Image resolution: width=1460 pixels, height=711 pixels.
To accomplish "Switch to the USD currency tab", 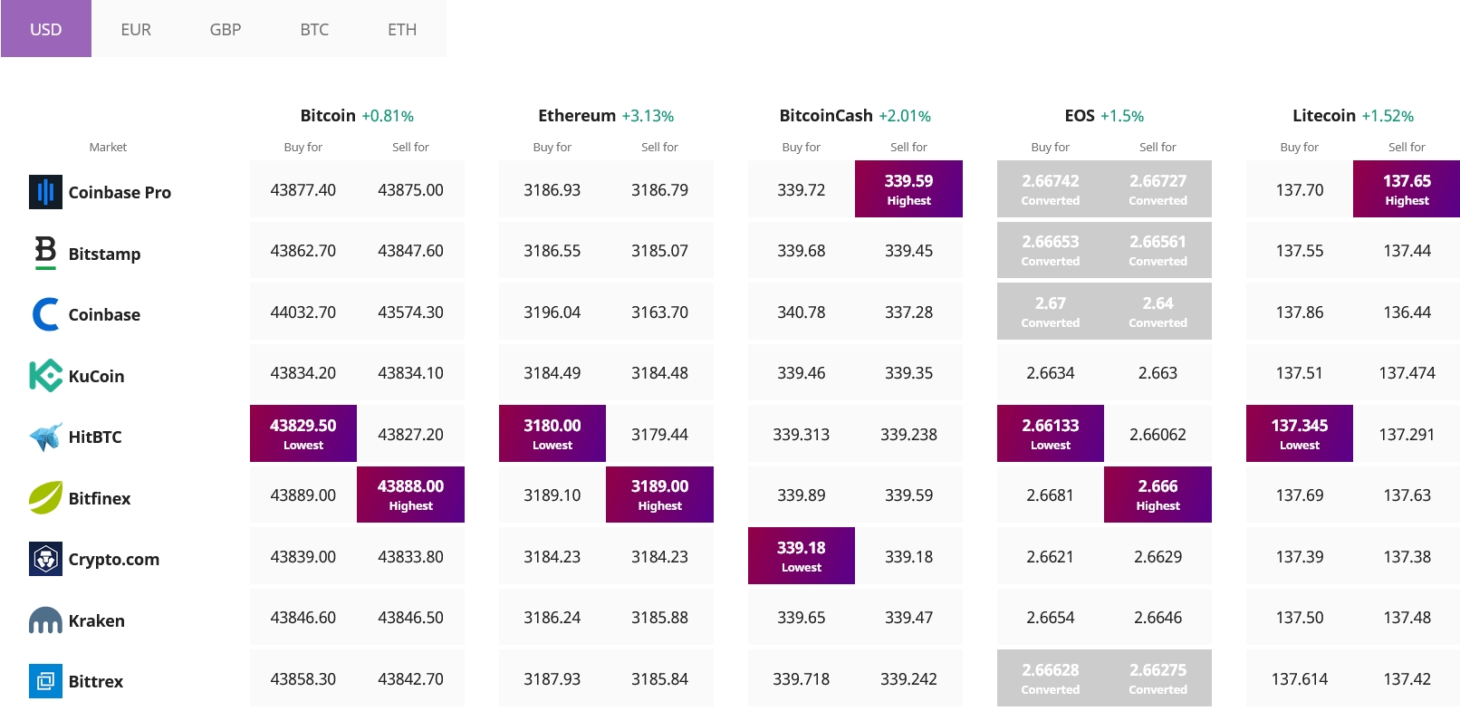I will 46,29.
